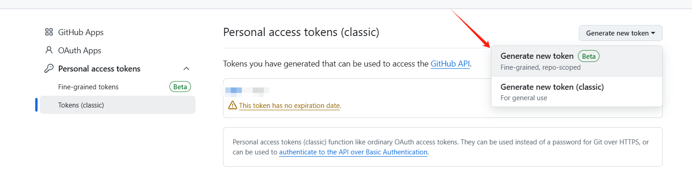The width and height of the screenshot is (692, 174).
Task: Click the GitHub Apps grid icon
Action: click(x=49, y=32)
